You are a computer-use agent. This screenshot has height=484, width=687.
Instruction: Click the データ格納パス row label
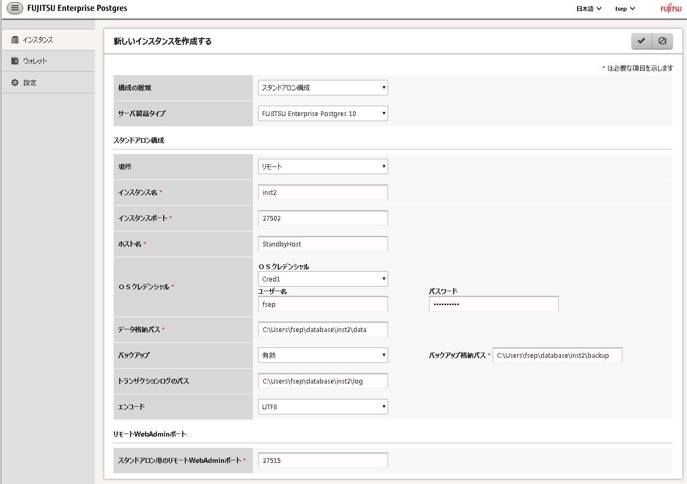[139, 329]
